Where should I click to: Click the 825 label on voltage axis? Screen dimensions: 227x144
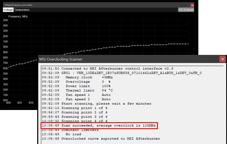click(20, 103)
